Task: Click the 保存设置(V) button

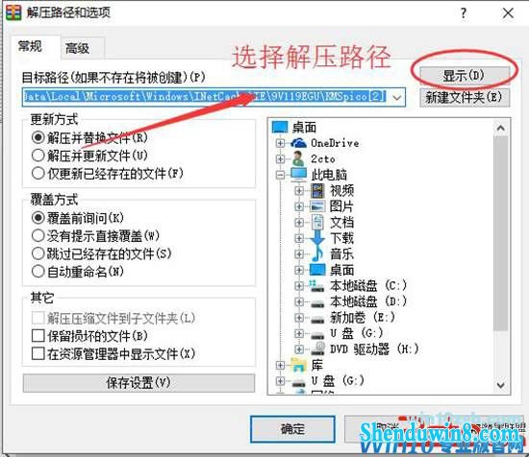Action: coord(139,383)
